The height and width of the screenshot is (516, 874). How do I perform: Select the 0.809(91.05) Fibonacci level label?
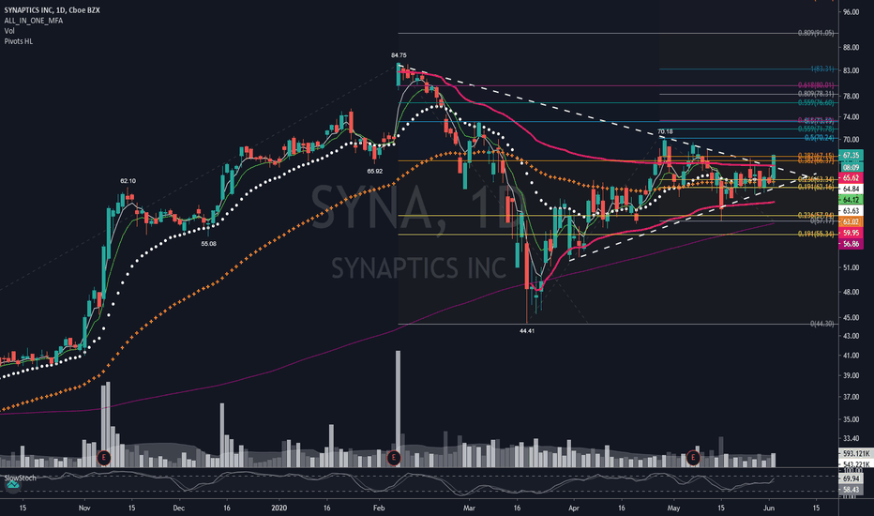[816, 33]
